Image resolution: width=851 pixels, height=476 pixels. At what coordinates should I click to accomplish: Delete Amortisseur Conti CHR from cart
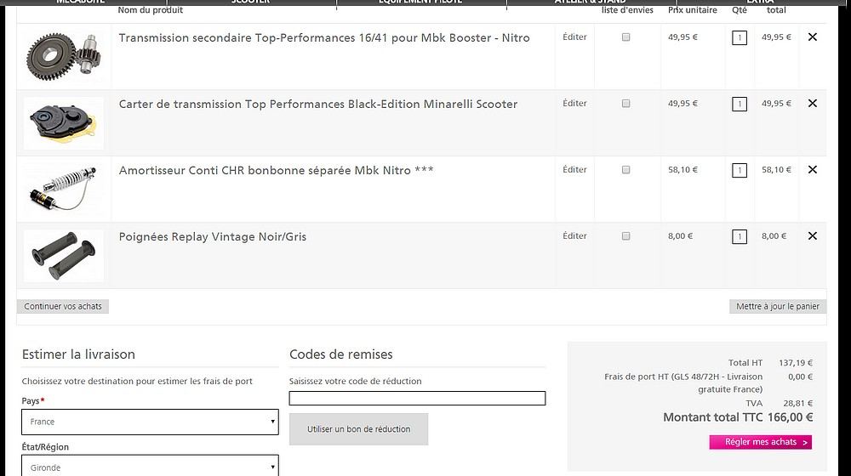pyautogui.click(x=812, y=170)
